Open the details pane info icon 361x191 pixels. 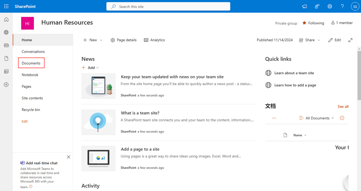point(342,118)
